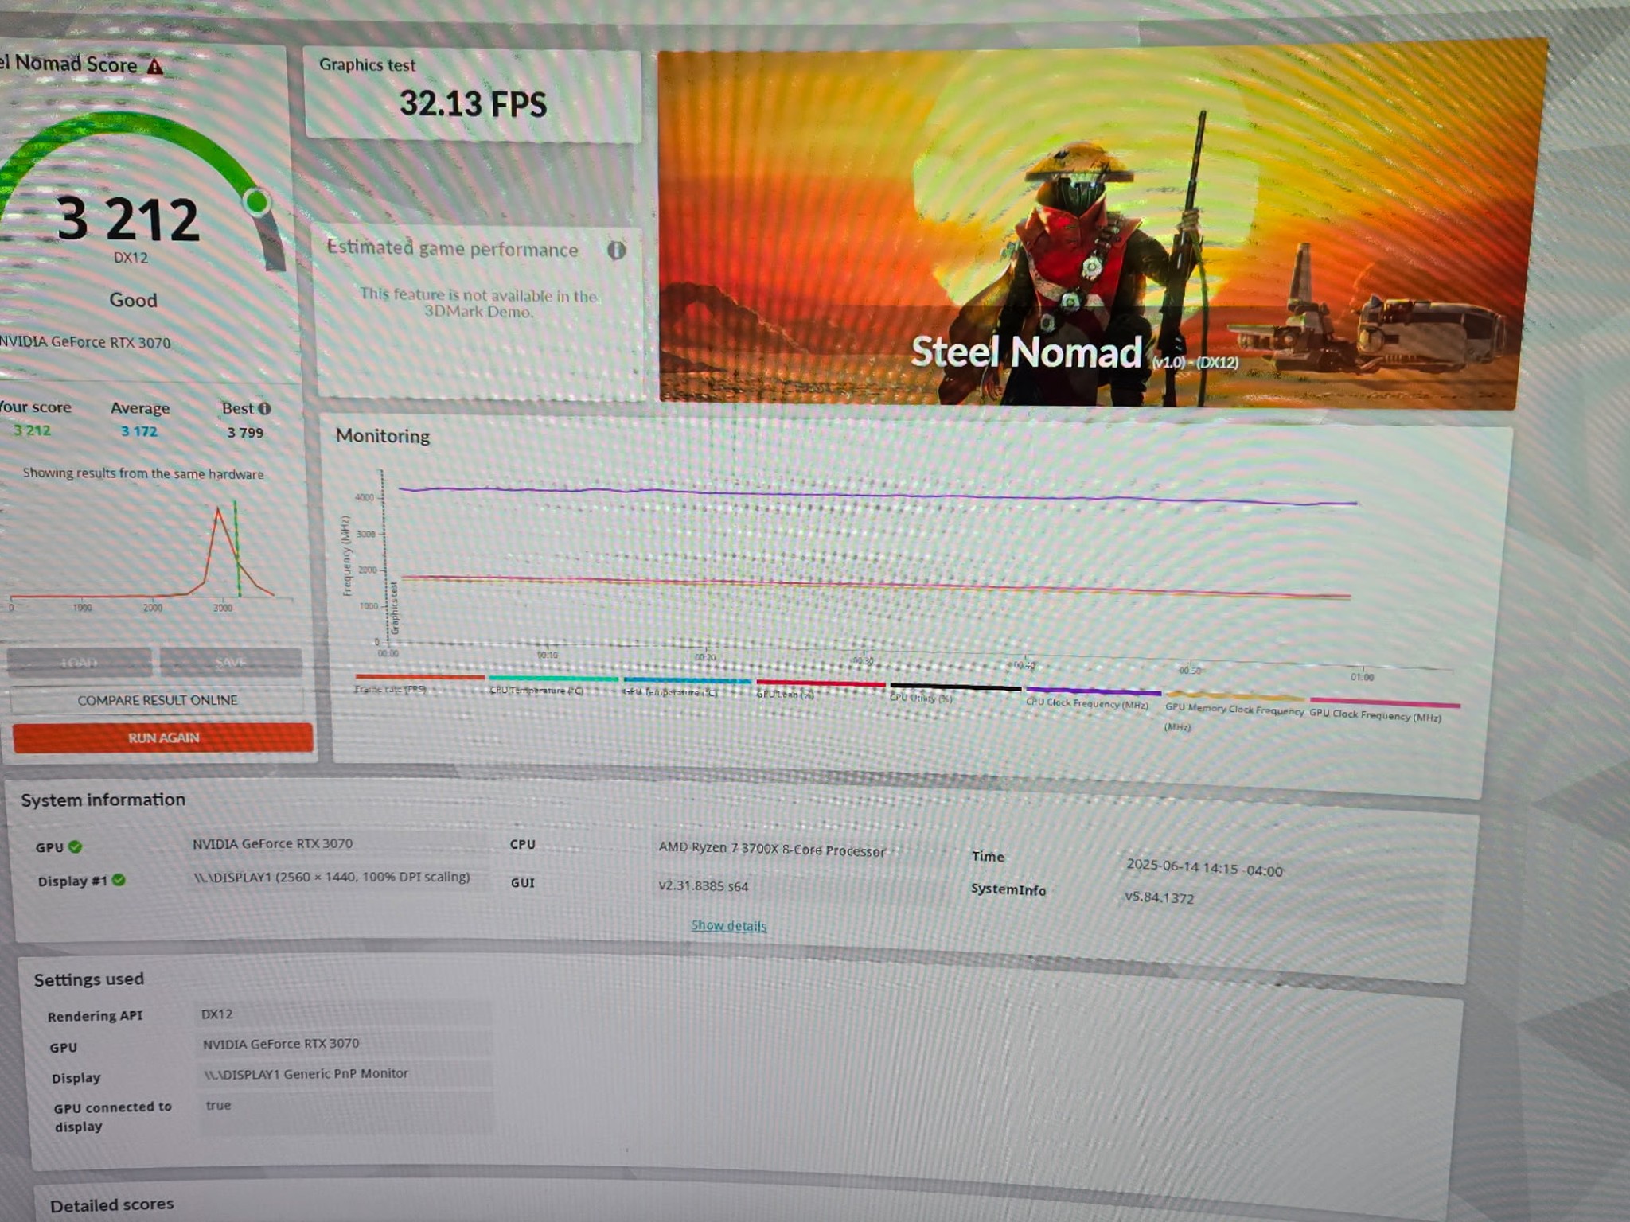Screen dimensions: 1630x1222
Task: Collapse the System information section
Action: 103,800
